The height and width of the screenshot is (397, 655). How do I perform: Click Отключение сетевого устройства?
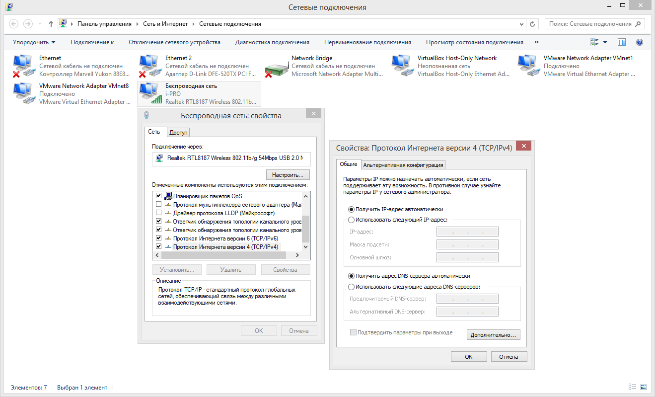coord(175,42)
